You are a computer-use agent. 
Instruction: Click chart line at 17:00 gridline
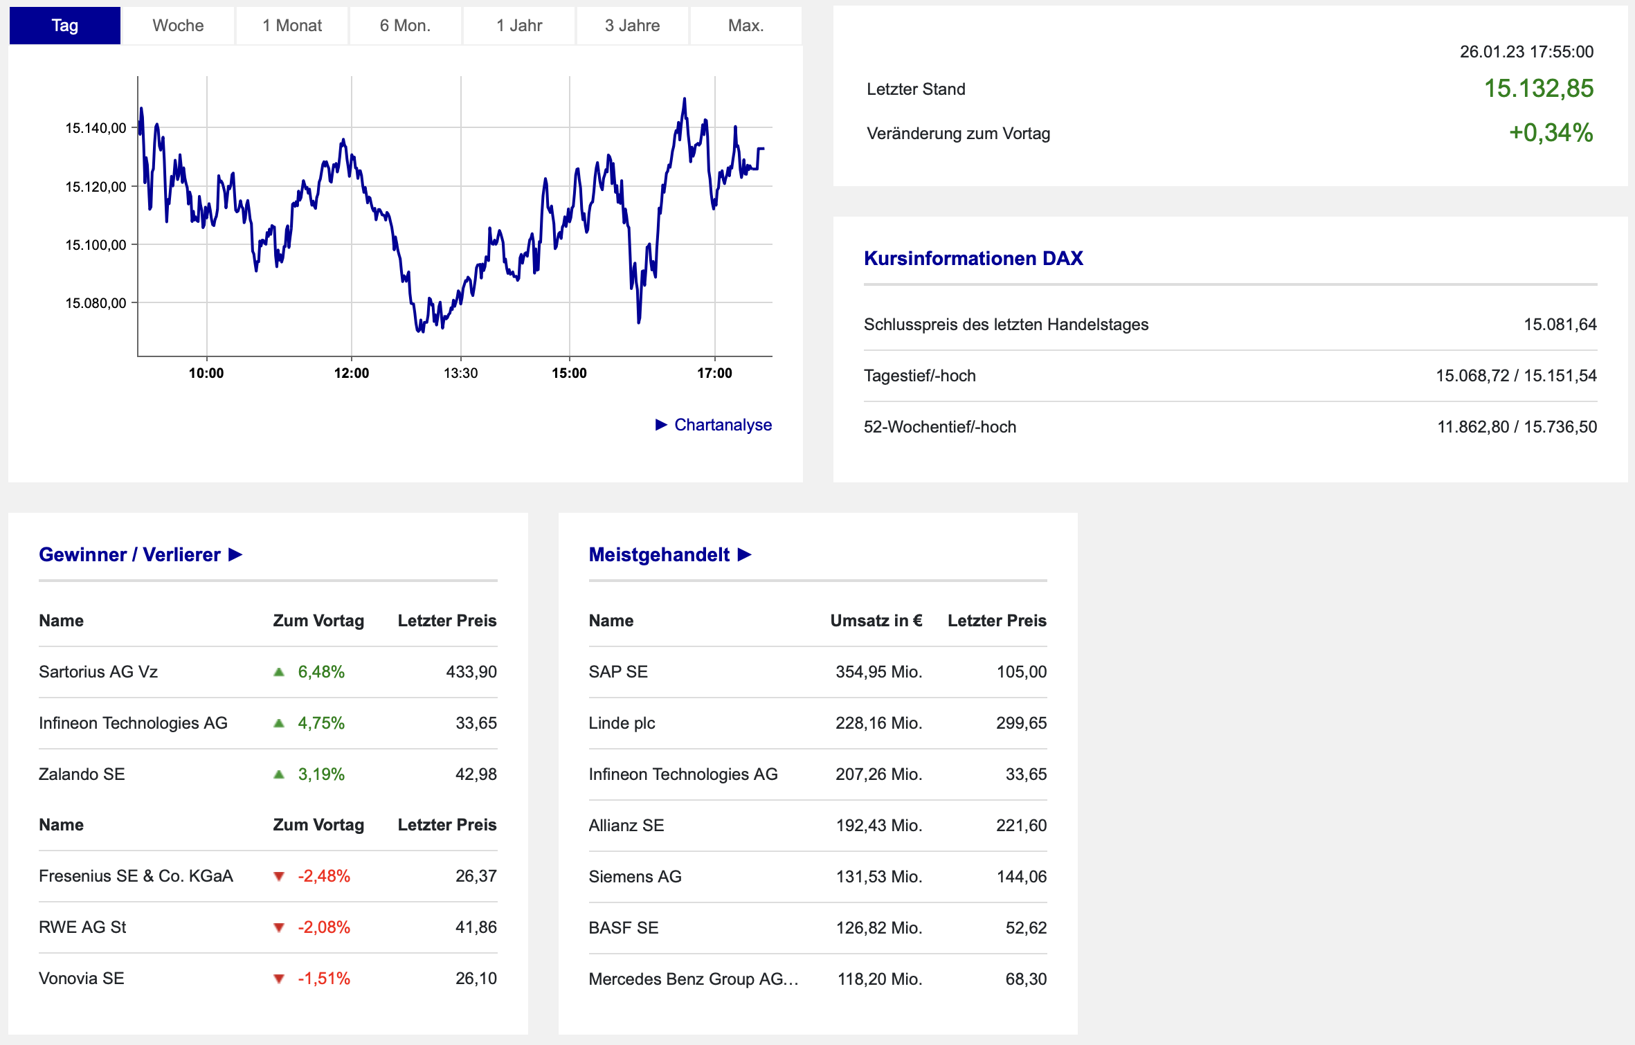click(x=715, y=204)
